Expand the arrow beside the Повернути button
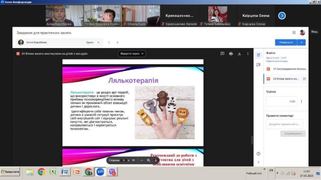 click(302, 42)
